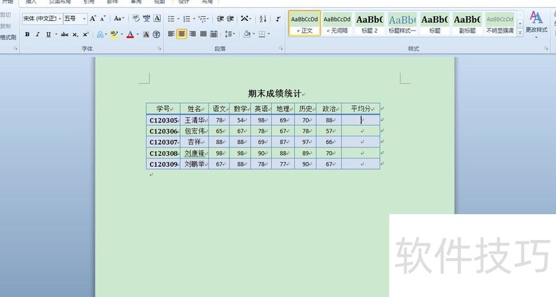
Task: Apply the 无间隔 style
Action: click(337, 23)
